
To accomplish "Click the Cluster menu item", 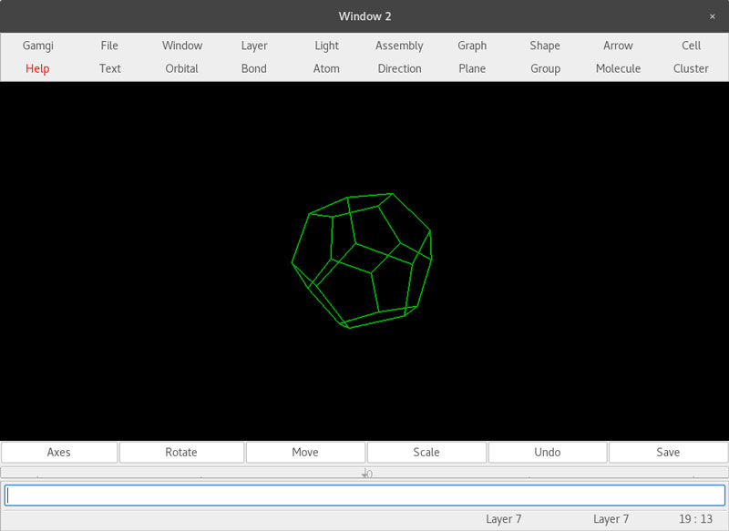I will point(691,68).
